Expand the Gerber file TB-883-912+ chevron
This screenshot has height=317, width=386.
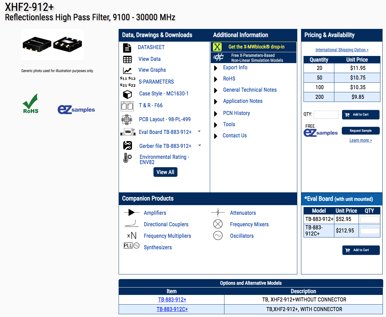200,145
